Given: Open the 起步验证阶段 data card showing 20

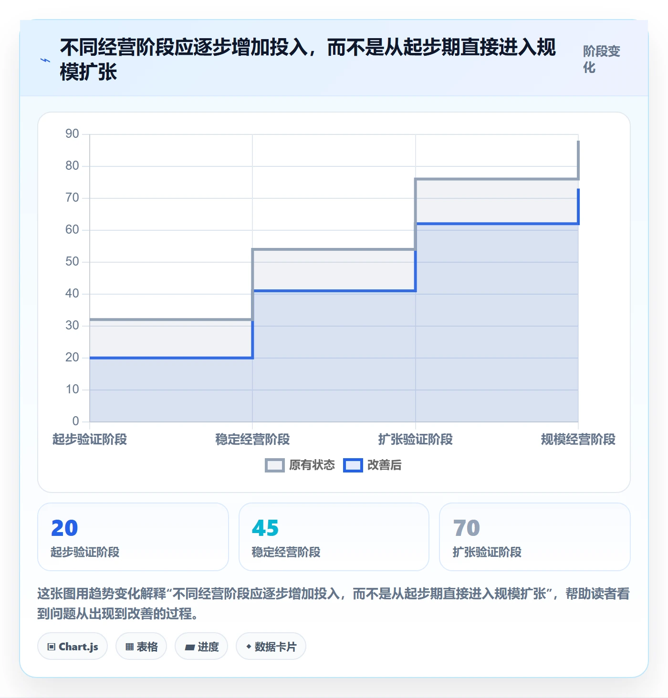Looking at the screenshot, I should pos(133,537).
